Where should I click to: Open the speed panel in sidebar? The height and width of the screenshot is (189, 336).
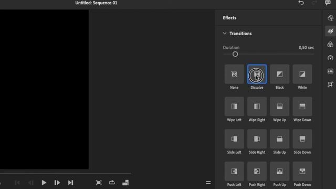(330, 58)
